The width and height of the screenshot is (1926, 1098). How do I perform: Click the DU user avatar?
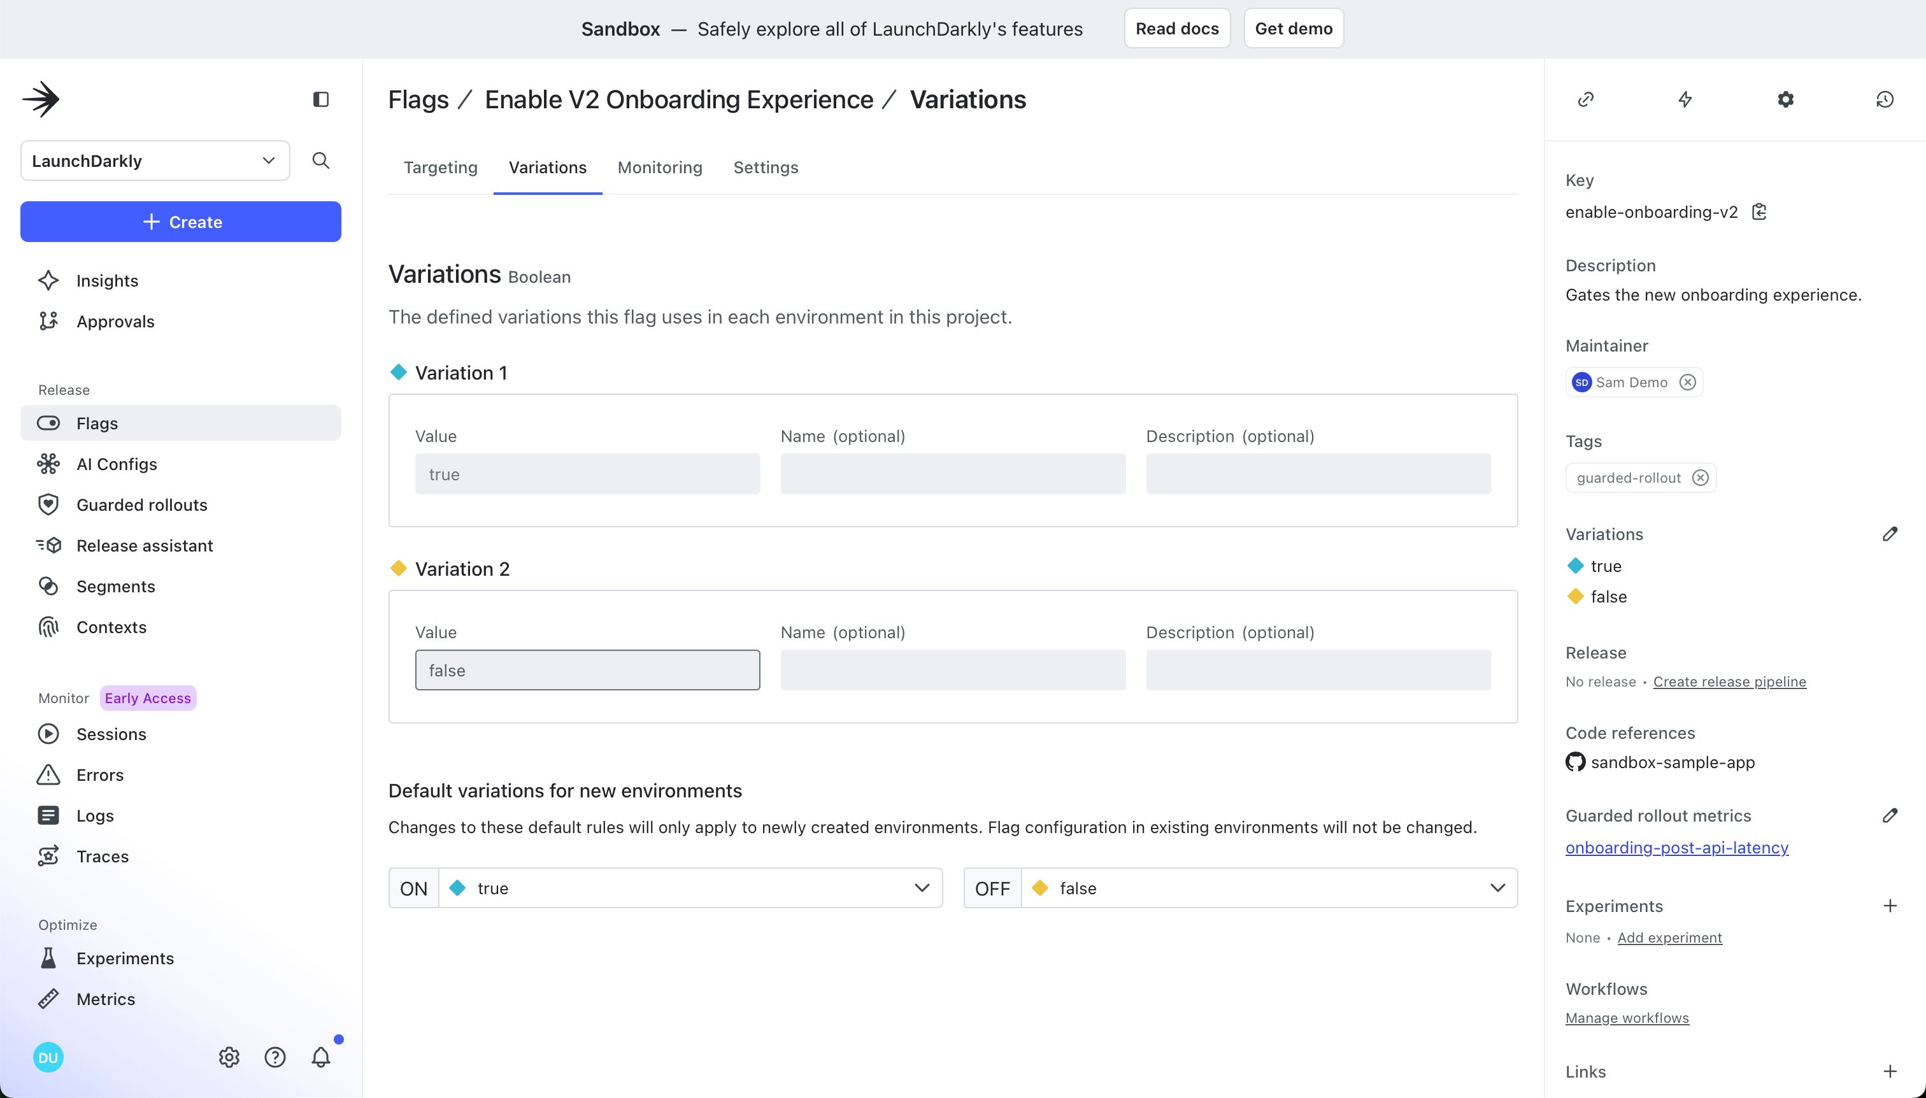click(48, 1057)
